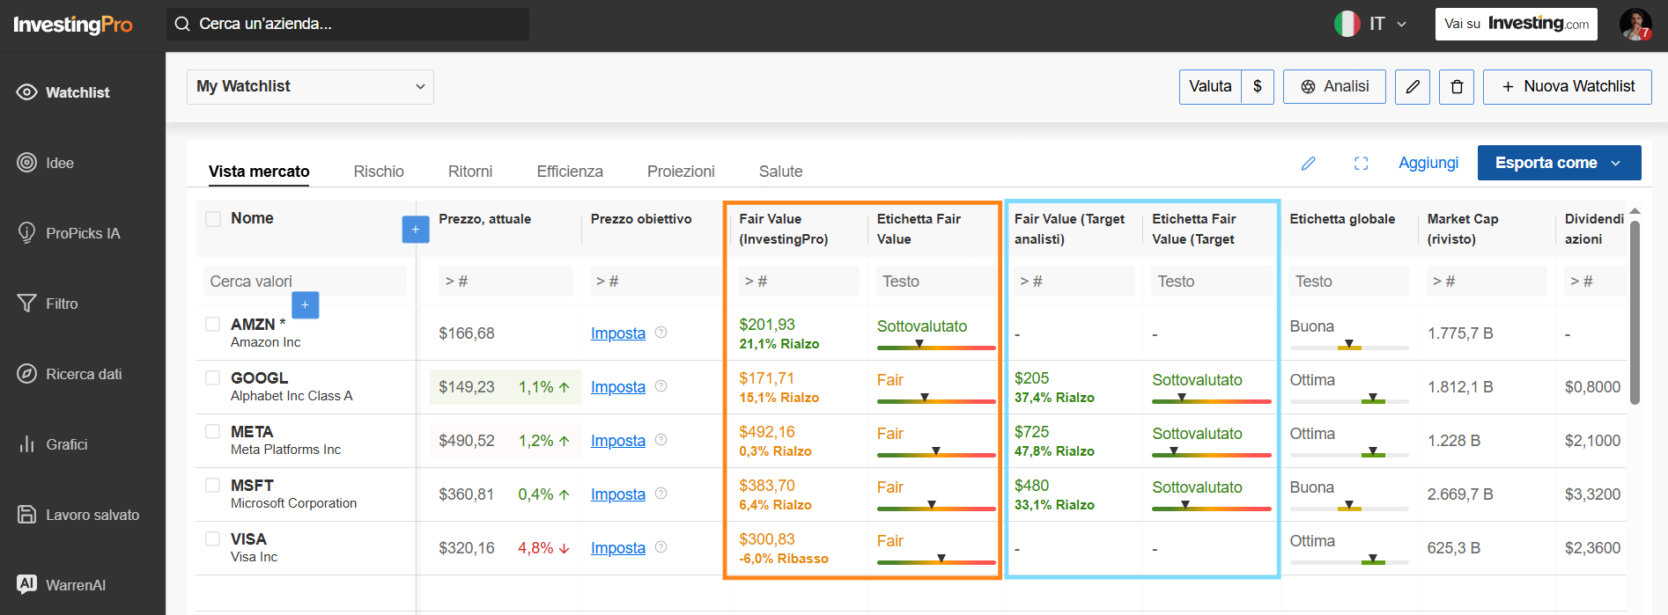This screenshot has height=615, width=1668.
Task: Switch to the Rischio tab
Action: point(379,172)
